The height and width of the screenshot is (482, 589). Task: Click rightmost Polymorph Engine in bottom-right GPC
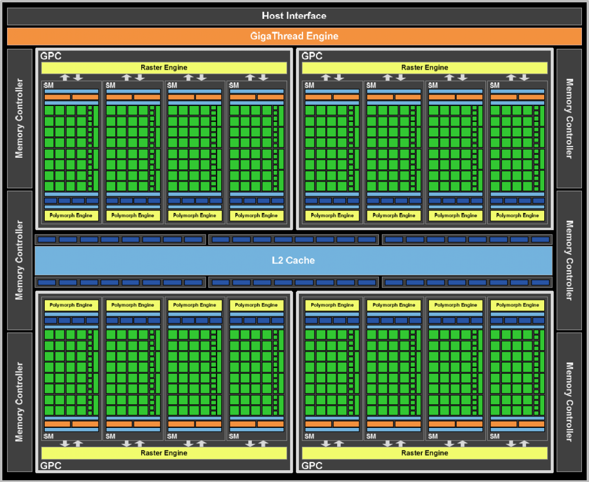coord(517,305)
